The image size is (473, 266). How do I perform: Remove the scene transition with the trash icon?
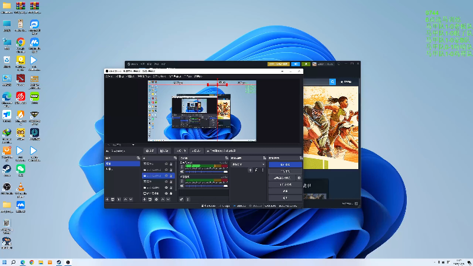[x=256, y=170]
